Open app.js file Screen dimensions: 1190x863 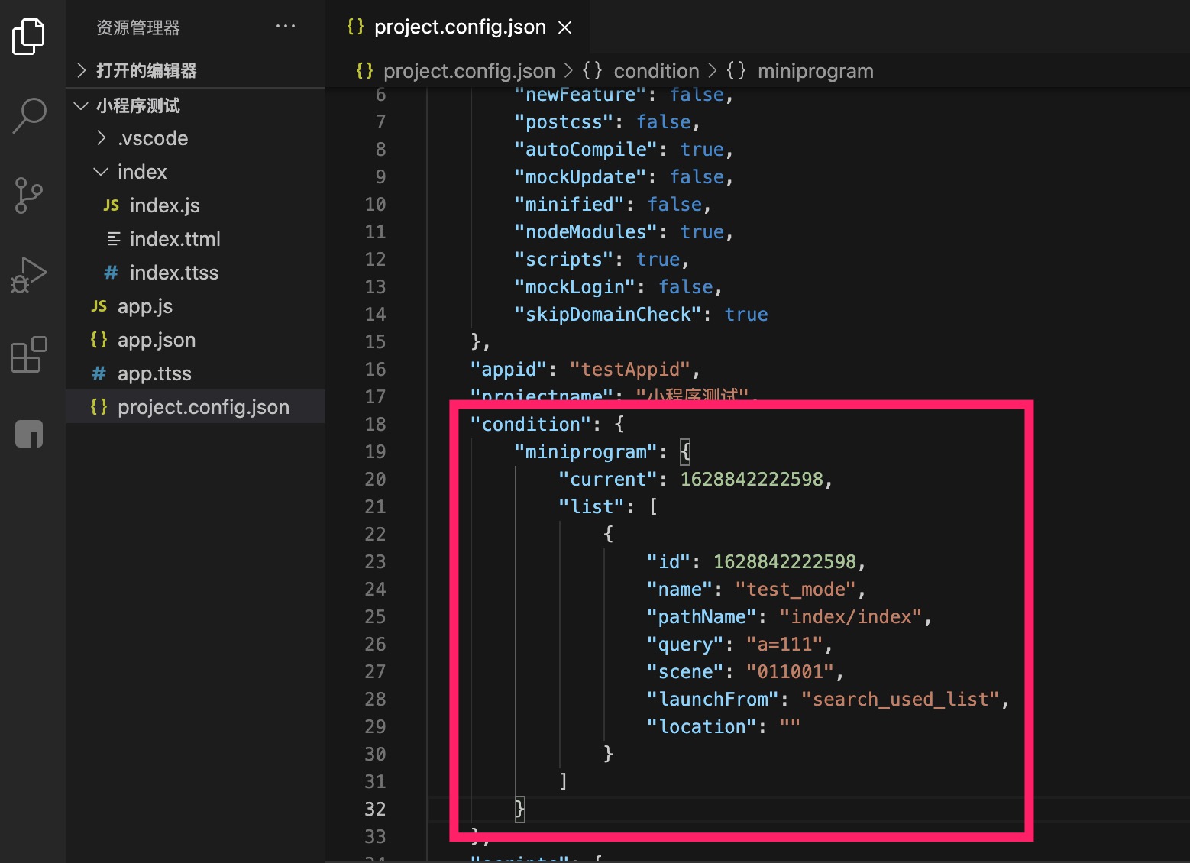click(x=196, y=306)
